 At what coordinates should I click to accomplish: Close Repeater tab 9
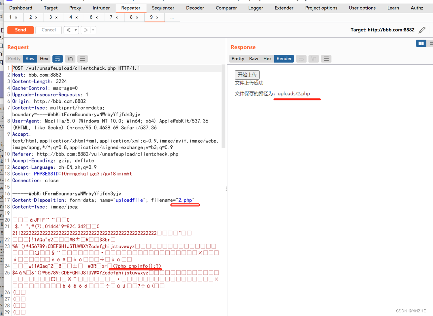pyautogui.click(x=157, y=18)
